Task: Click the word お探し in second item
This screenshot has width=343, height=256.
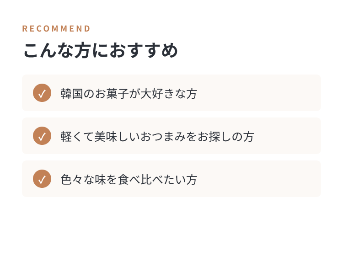Action: pyautogui.click(x=214, y=137)
